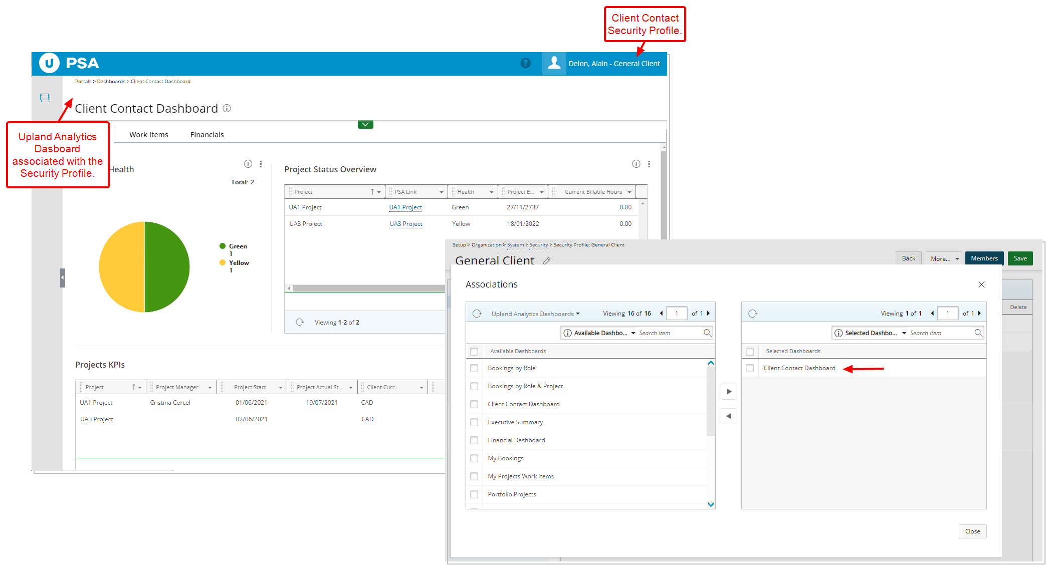1051x570 pixels.
Task: Open the sidebar dashboard panel icon
Action: (x=45, y=98)
